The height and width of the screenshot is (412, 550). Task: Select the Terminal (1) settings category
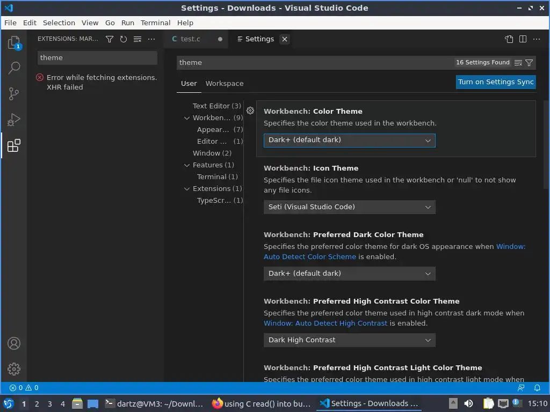(218, 177)
